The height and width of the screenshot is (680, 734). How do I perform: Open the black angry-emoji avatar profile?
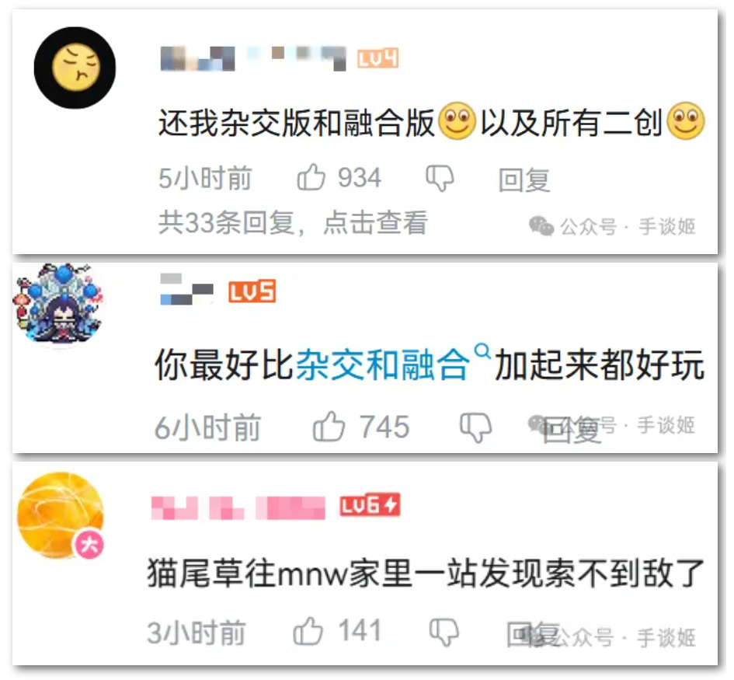tap(75, 68)
